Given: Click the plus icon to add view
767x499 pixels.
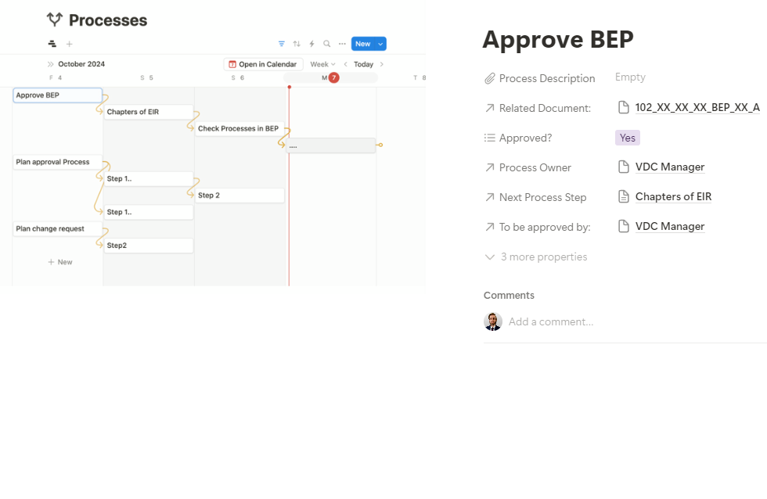Looking at the screenshot, I should (69, 44).
